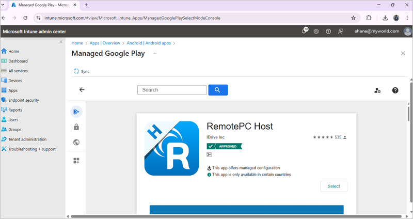The width and height of the screenshot is (413, 219).
Task: Click the Google Play back arrow
Action: [82, 90]
